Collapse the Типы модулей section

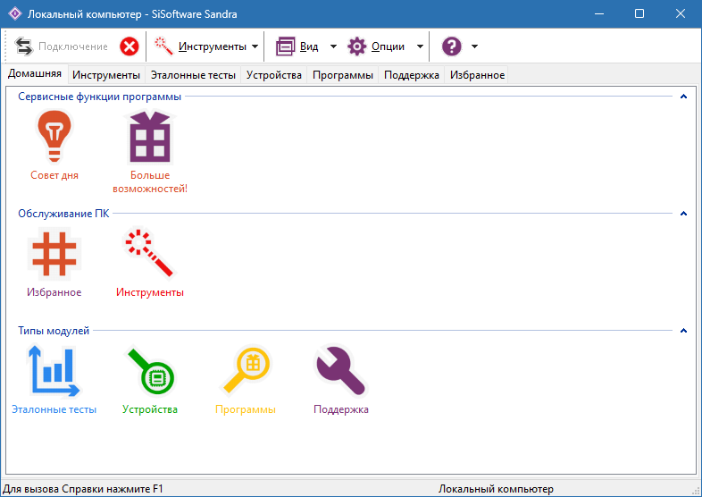click(x=683, y=331)
